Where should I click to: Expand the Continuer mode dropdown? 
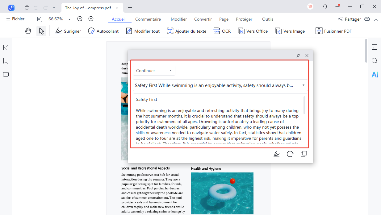pyautogui.click(x=154, y=71)
